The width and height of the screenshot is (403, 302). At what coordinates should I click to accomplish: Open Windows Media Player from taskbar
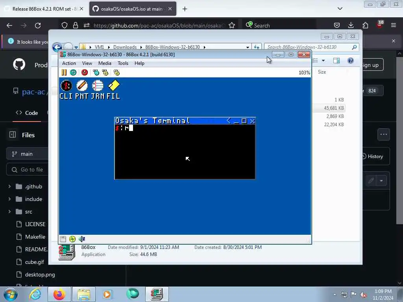(x=107, y=294)
